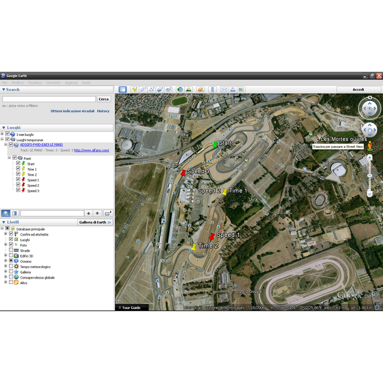383x383 pixels.
Task: Open the Aggiungi menu
Action: pos(71,83)
